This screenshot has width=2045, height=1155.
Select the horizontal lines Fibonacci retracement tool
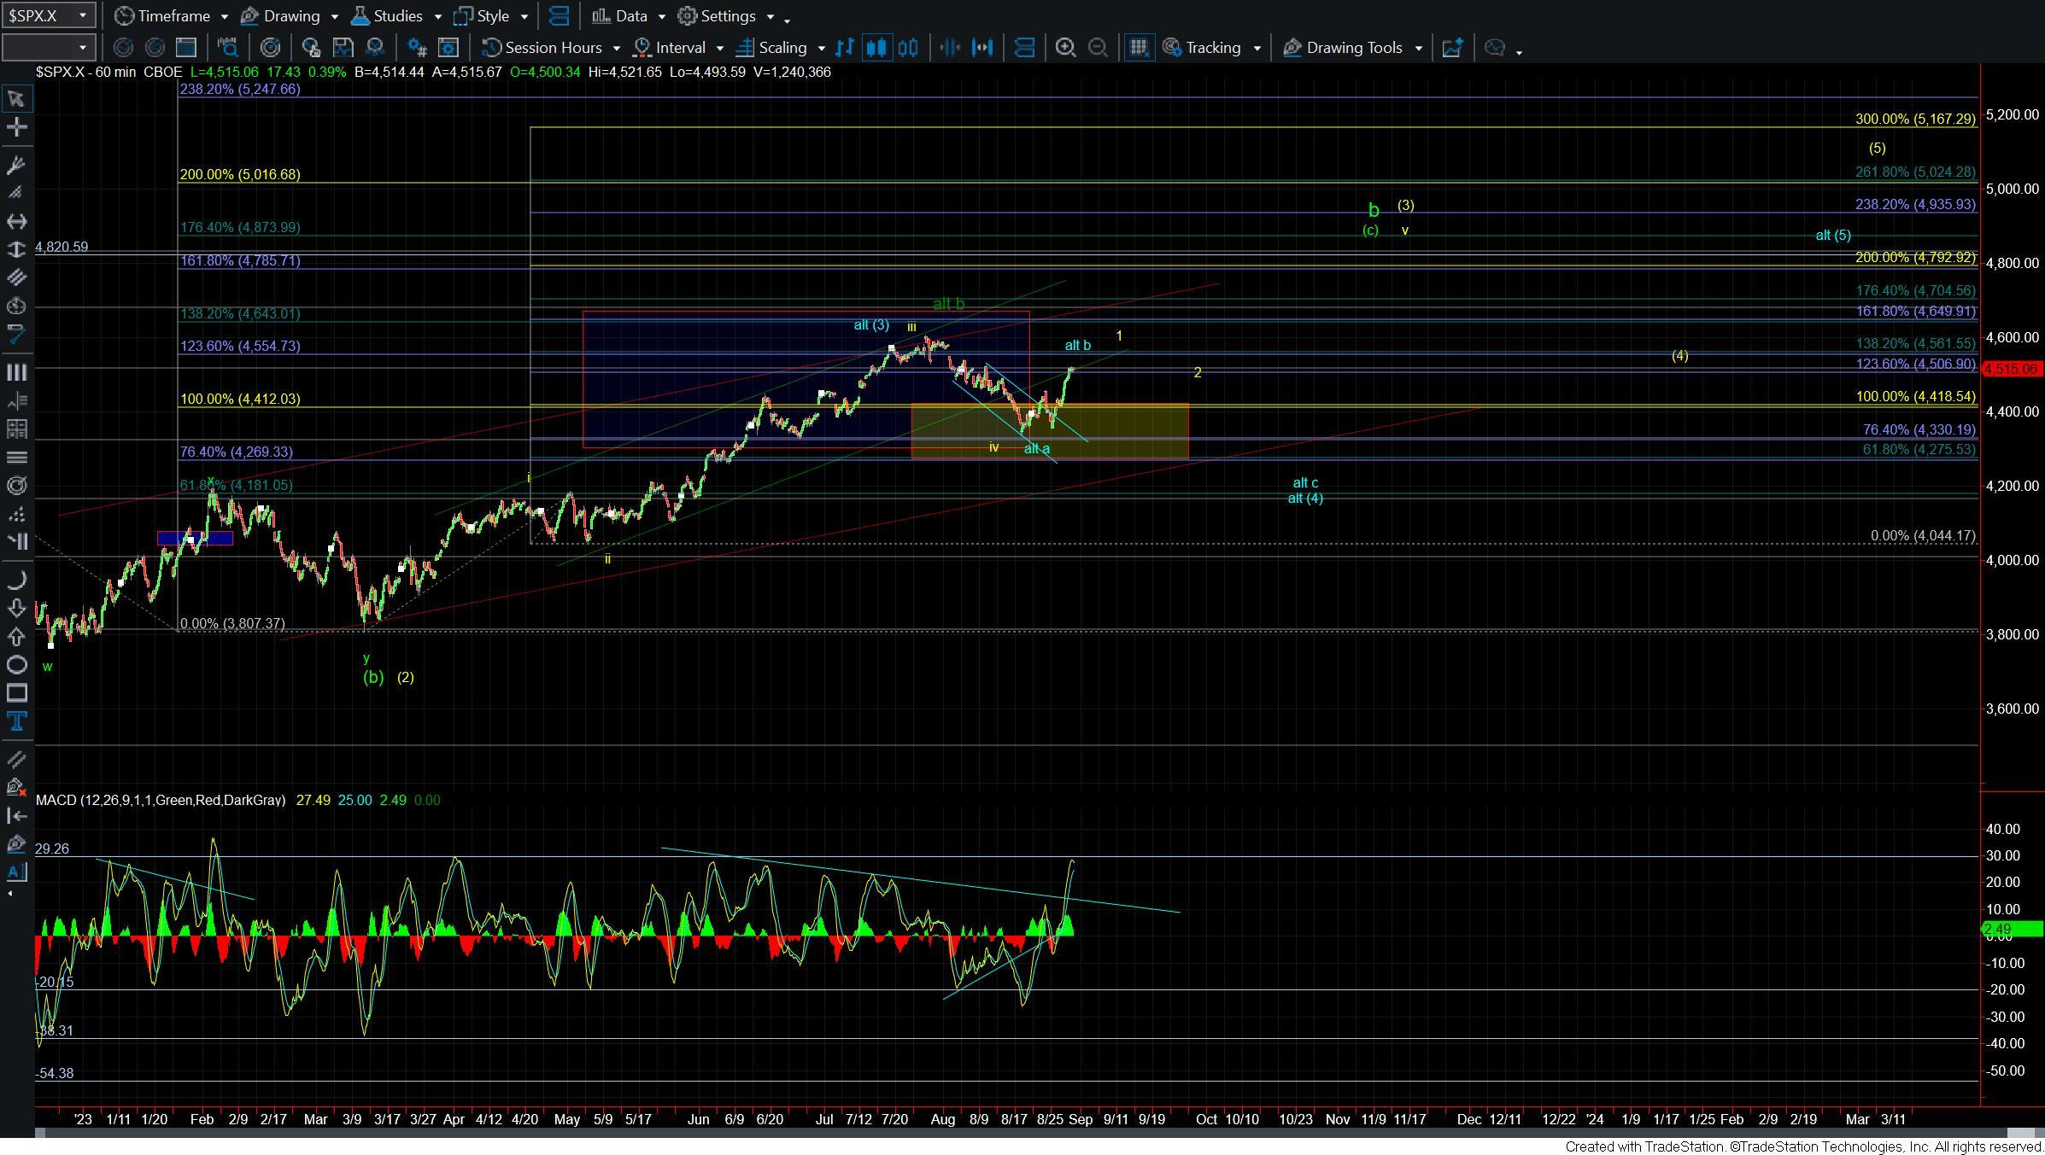tap(16, 458)
